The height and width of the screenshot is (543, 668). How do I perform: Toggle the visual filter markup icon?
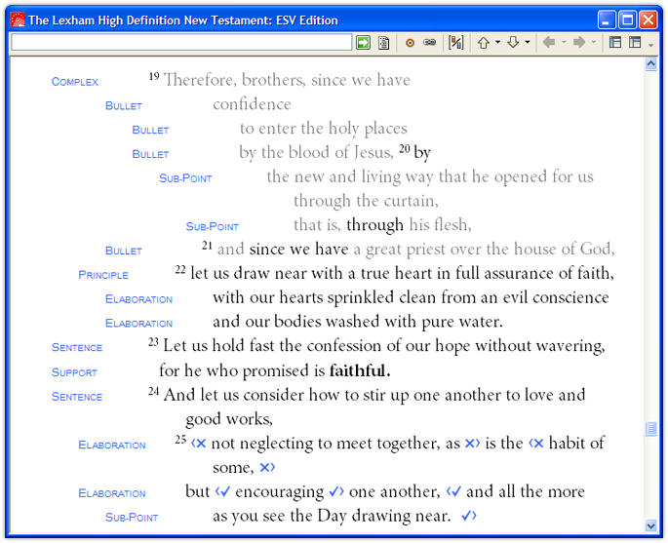tap(455, 43)
